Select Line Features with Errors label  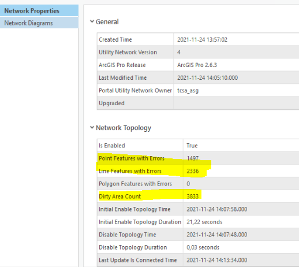(x=130, y=171)
